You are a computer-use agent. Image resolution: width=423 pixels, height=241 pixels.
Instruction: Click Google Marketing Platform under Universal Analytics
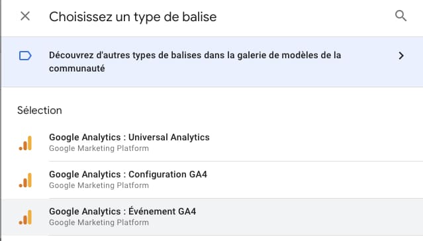[x=99, y=148]
